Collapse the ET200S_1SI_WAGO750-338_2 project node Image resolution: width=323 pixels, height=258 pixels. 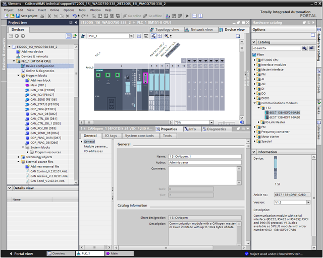pyautogui.click(x=9, y=47)
